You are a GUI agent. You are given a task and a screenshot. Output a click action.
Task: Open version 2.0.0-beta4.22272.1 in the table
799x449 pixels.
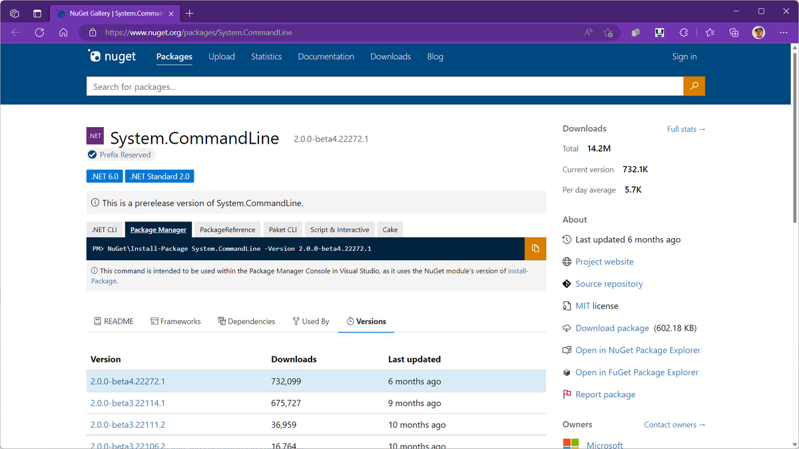click(128, 381)
